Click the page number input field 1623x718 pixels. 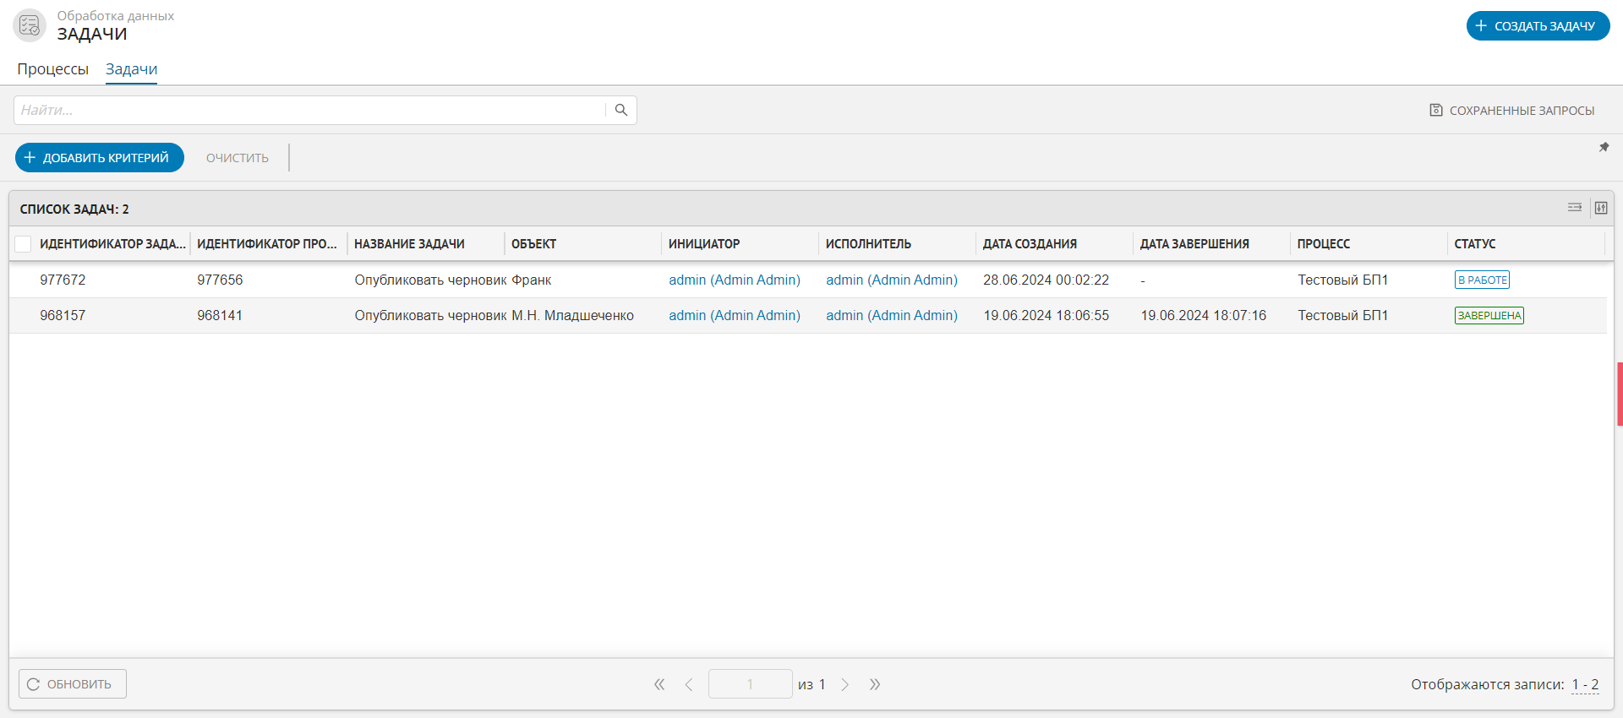[x=750, y=684]
